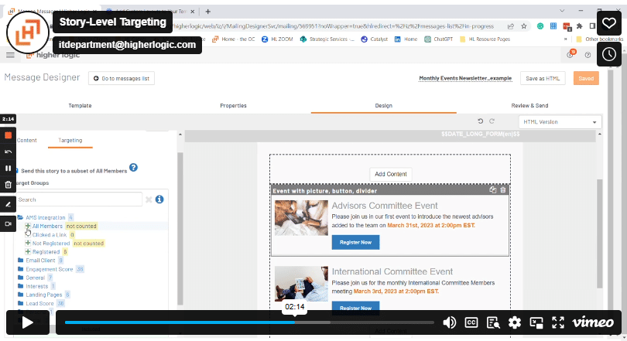Enable picture-in-picture mode

(x=536, y=322)
